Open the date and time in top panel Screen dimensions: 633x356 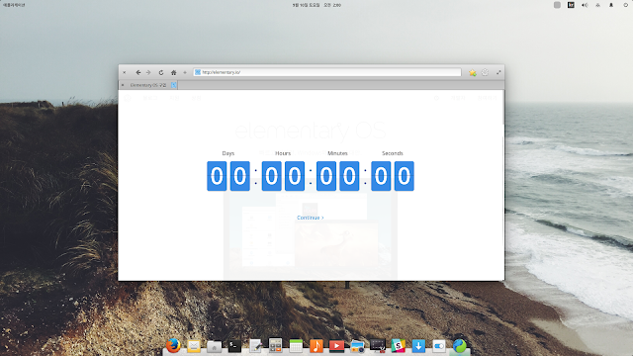click(x=316, y=5)
